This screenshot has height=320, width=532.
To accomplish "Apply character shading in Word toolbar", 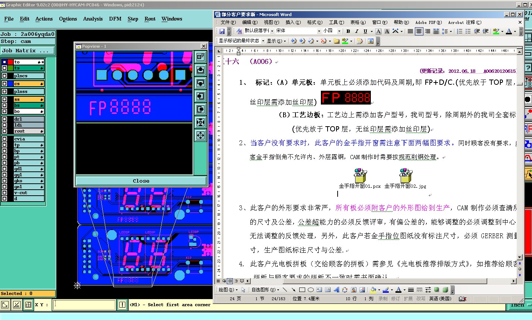I will (387, 31).
